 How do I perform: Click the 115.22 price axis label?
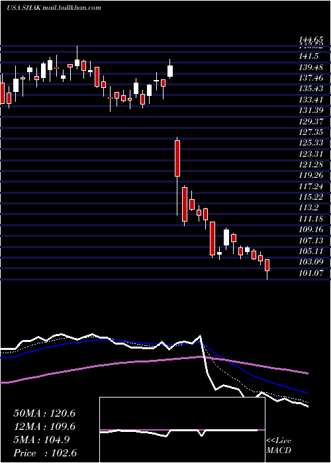(310, 197)
